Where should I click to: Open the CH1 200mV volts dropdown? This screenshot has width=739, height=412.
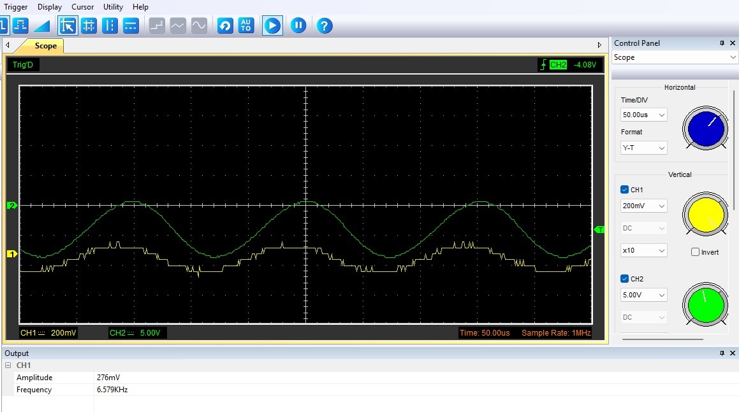pyautogui.click(x=643, y=206)
